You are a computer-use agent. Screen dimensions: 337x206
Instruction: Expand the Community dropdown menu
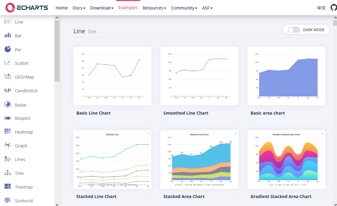pyautogui.click(x=184, y=8)
